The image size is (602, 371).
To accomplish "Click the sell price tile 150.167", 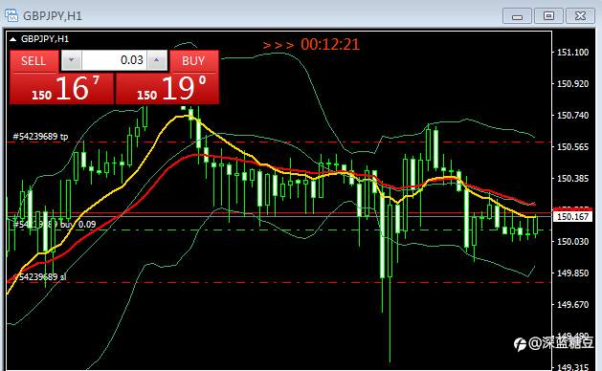I will 62,88.
